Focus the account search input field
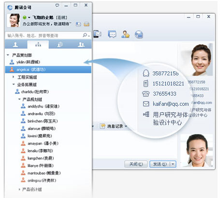Screen dimensions: 220x198 (x=44, y=35)
